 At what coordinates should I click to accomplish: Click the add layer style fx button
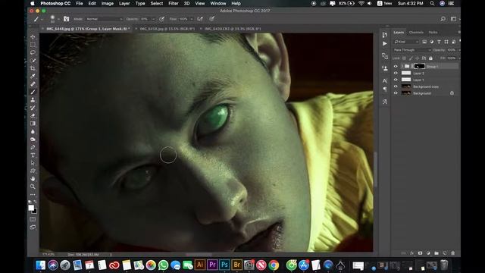(x=411, y=253)
